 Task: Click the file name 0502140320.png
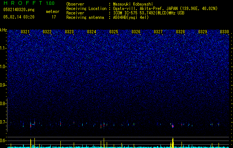click(19, 10)
